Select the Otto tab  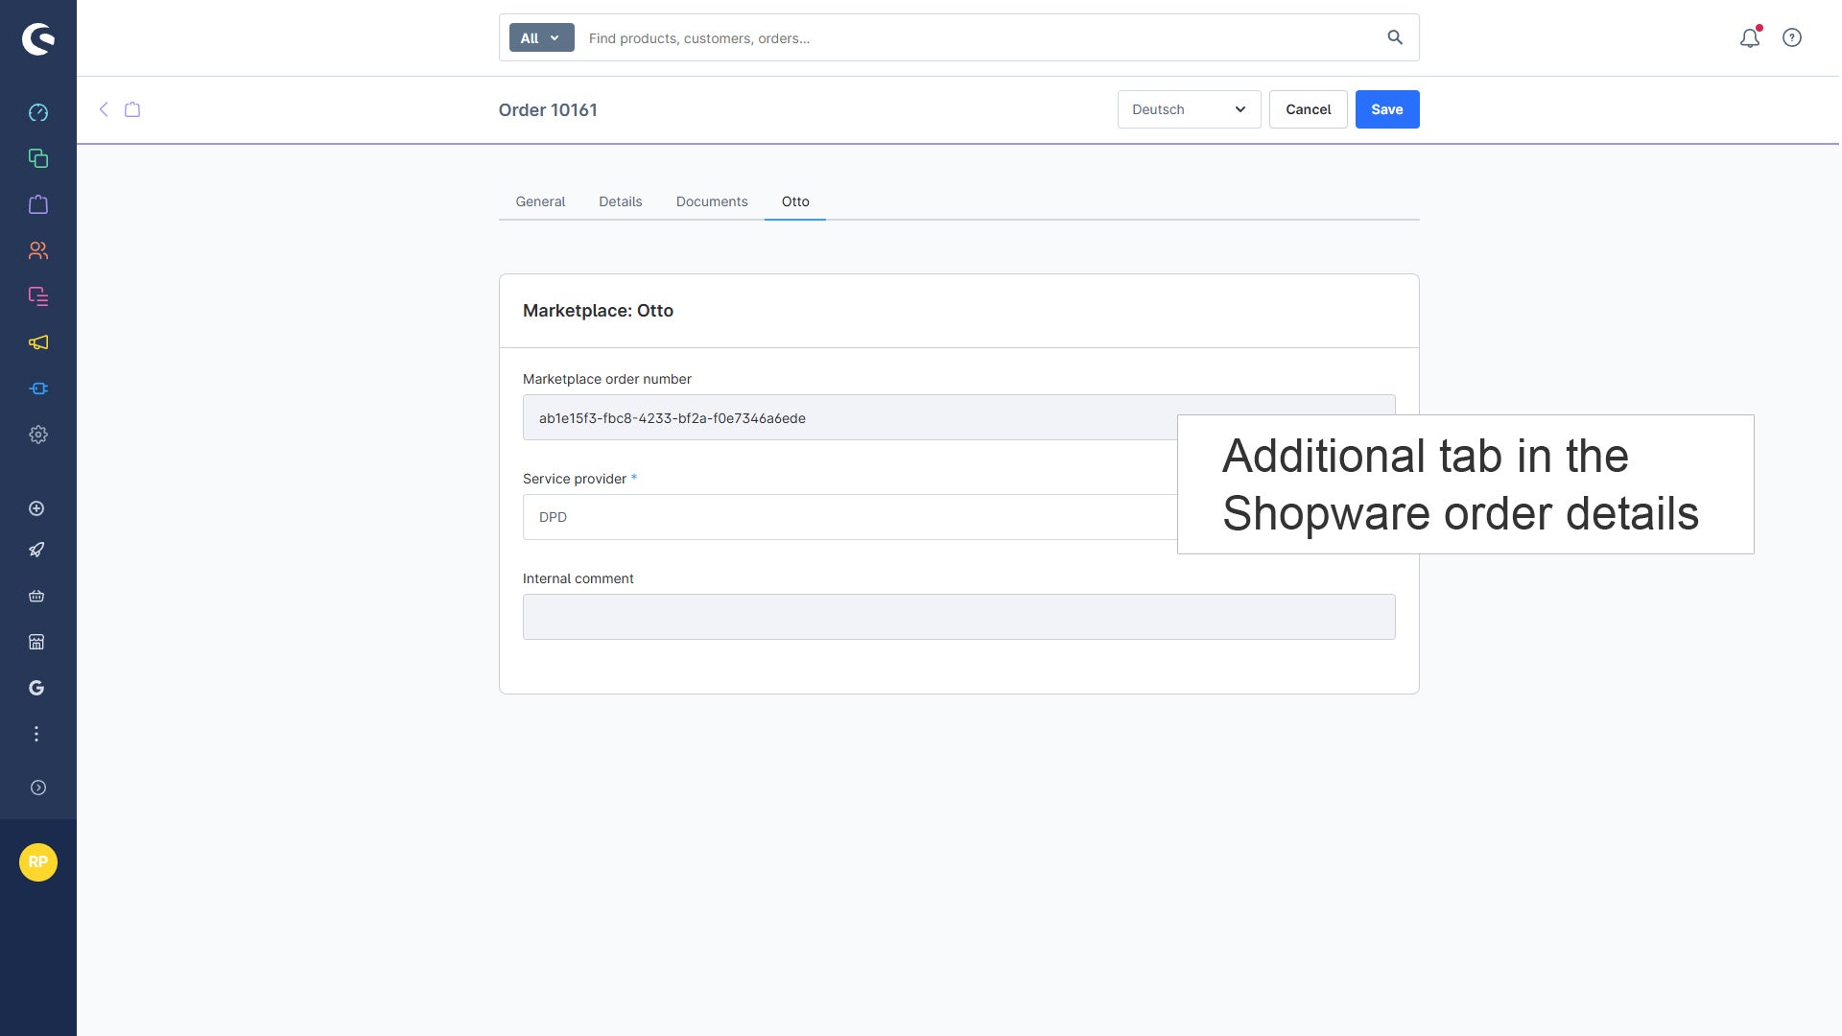(795, 201)
